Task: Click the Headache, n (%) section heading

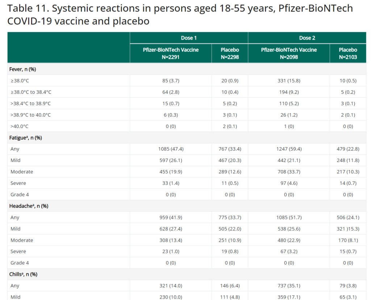Action: (x=29, y=206)
